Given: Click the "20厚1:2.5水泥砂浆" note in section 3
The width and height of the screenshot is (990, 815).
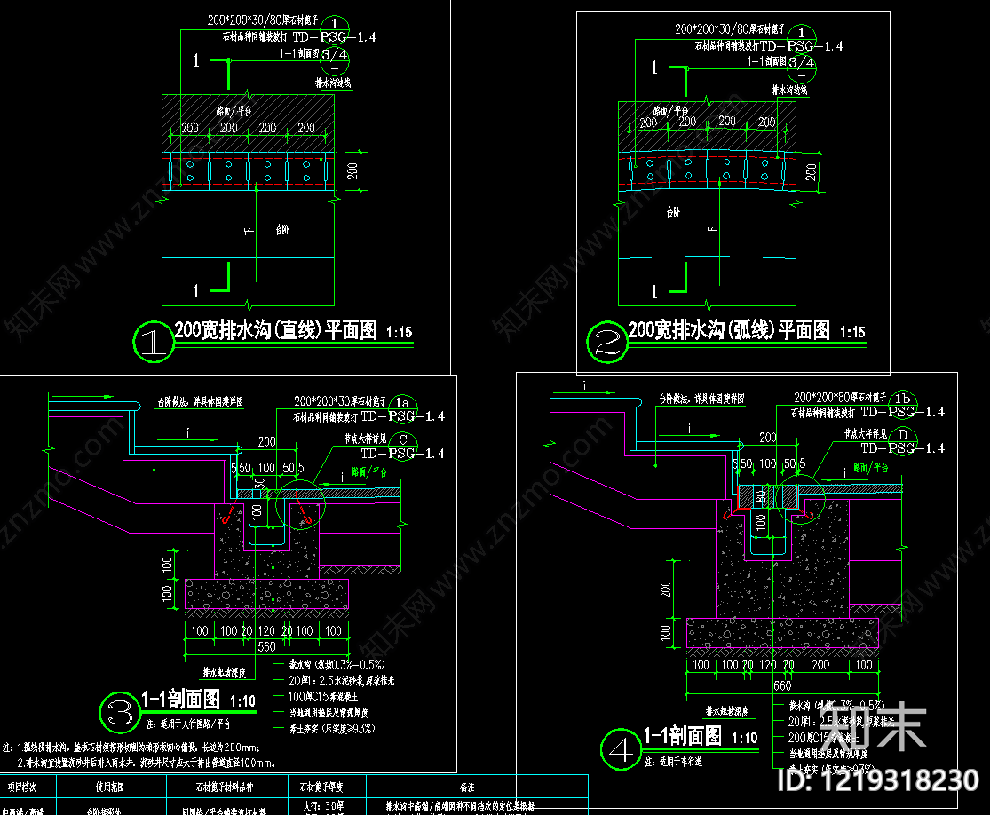Looking at the screenshot, I should [x=342, y=681].
